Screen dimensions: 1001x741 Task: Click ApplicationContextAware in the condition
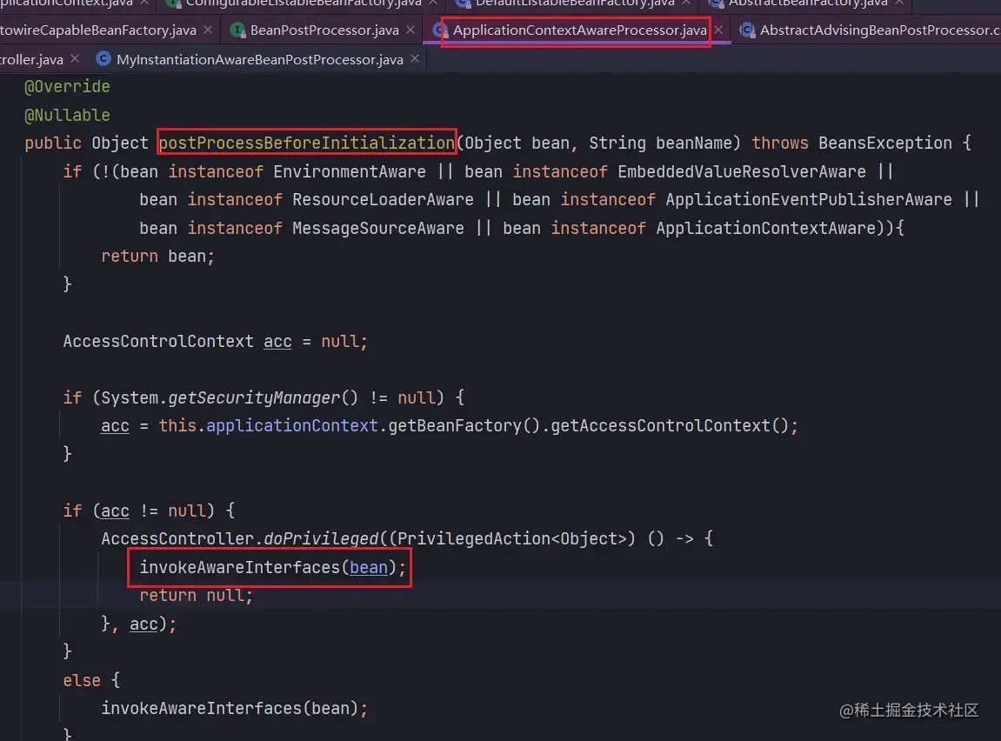point(765,228)
